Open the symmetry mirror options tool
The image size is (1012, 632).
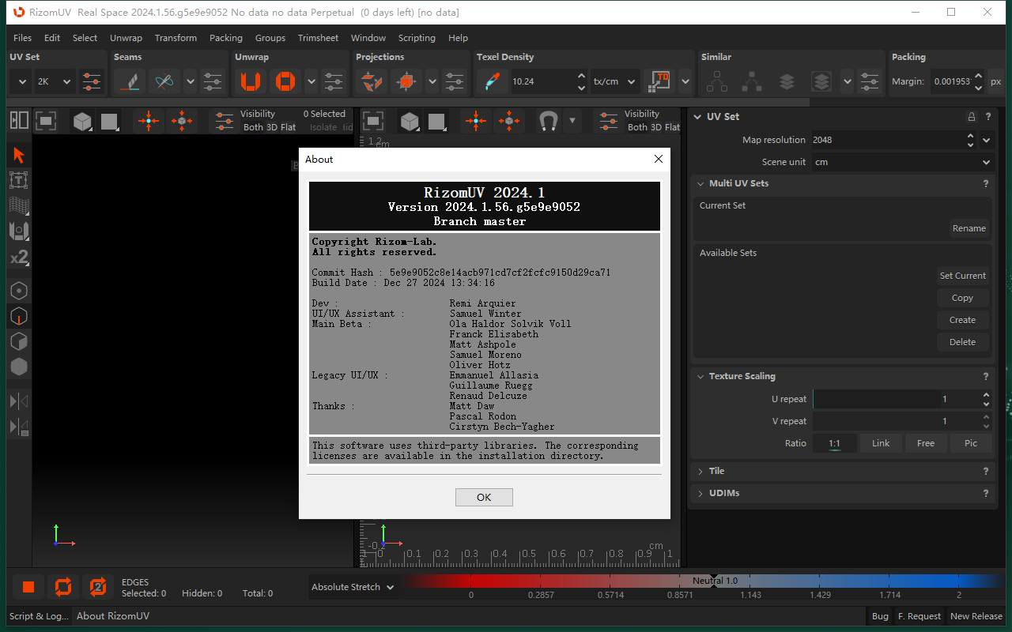[x=19, y=427]
